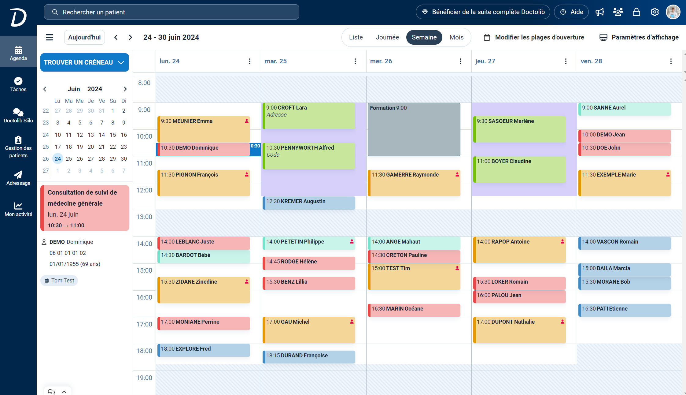Expand the TROUVER UN CRÉNEAU dropdown arrow
Image resolution: width=686 pixels, height=395 pixels.
click(121, 62)
